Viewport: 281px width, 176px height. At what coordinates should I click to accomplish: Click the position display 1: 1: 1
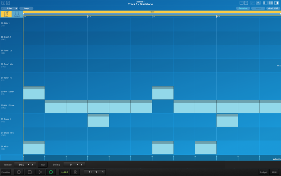point(94,172)
